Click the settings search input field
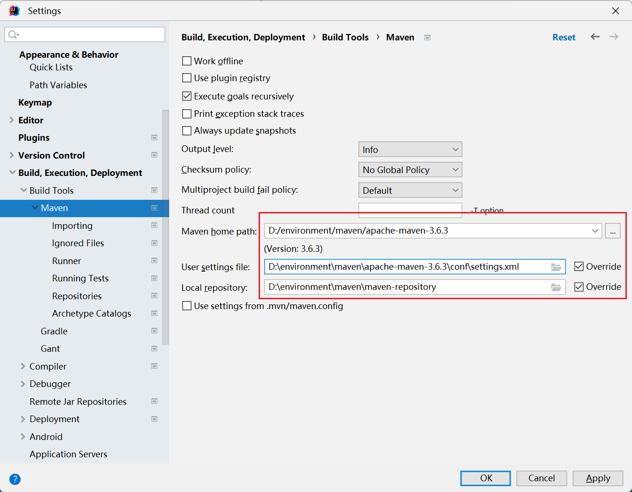This screenshot has width=632, height=492. (85, 34)
